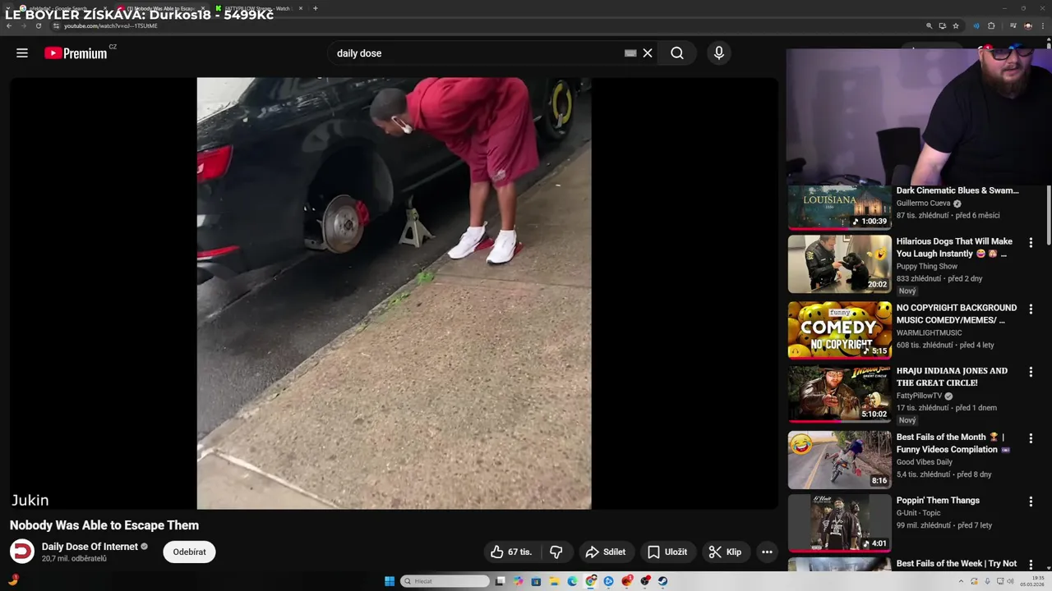
Task: Reload the page with refresh icon
Action: [x=39, y=25]
